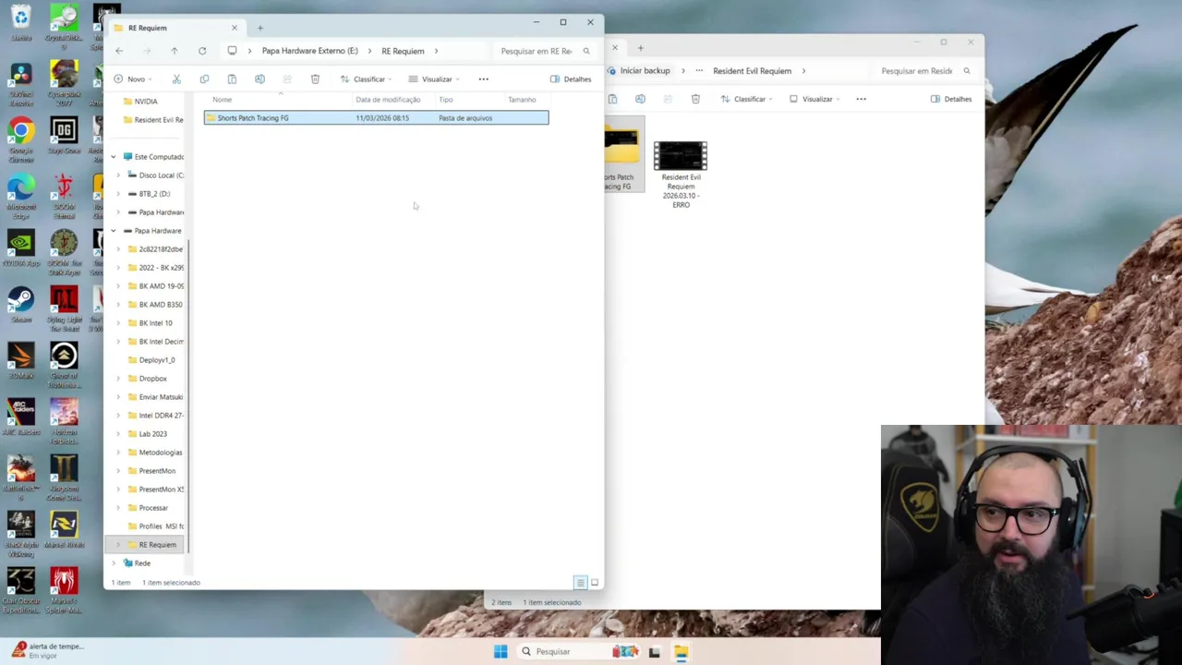This screenshot has width=1182, height=665.
Task: Expand the Lab 2023 folder node
Action: coord(118,434)
